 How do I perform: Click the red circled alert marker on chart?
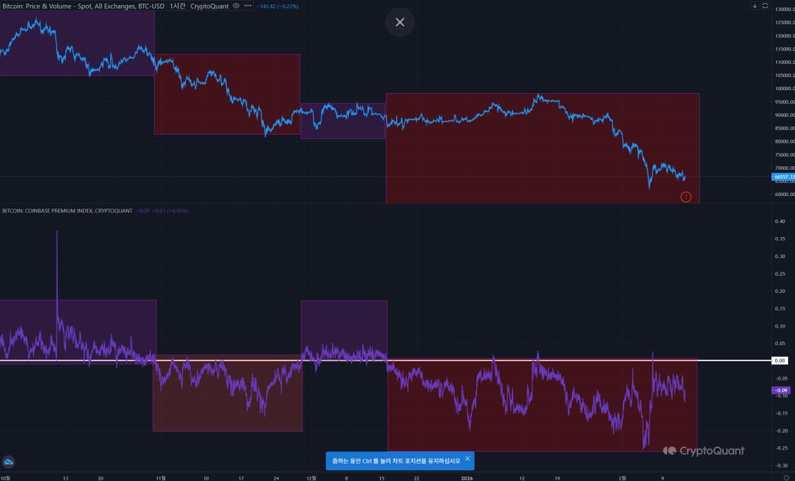pyautogui.click(x=686, y=197)
